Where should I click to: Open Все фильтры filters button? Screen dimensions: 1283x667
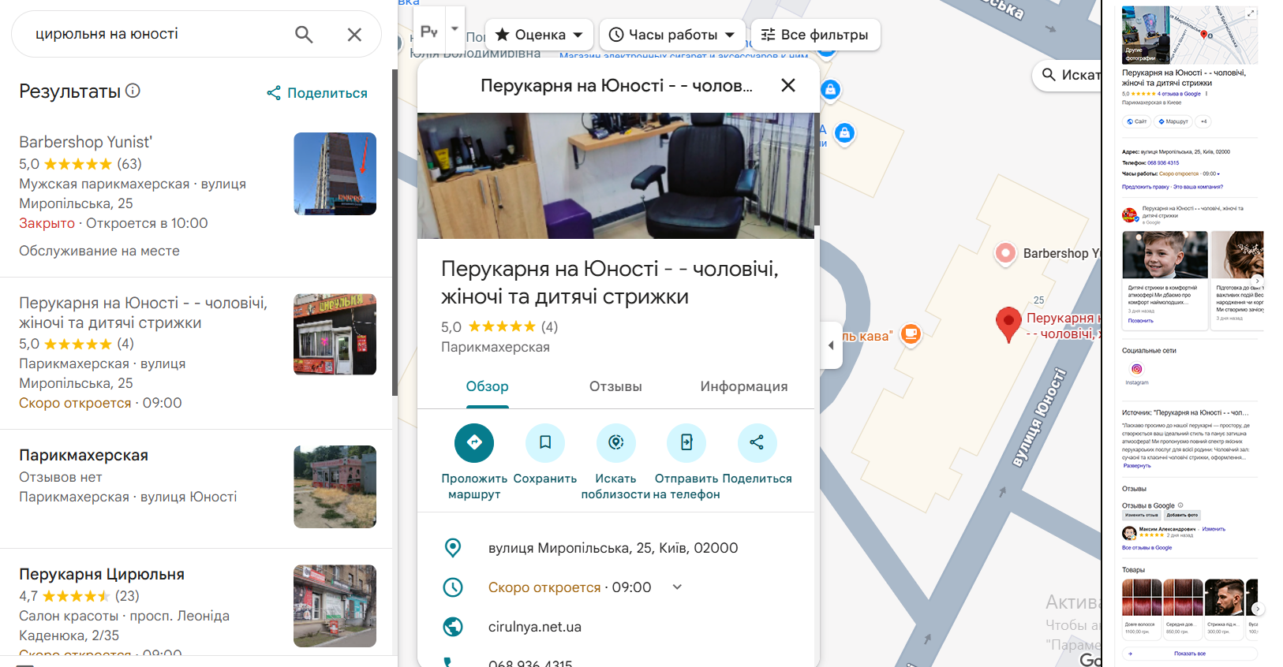pyautogui.click(x=815, y=35)
